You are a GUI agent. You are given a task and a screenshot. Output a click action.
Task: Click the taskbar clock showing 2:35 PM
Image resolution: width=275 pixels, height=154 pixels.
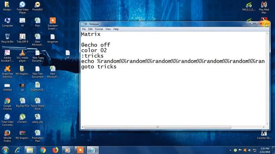(265, 150)
